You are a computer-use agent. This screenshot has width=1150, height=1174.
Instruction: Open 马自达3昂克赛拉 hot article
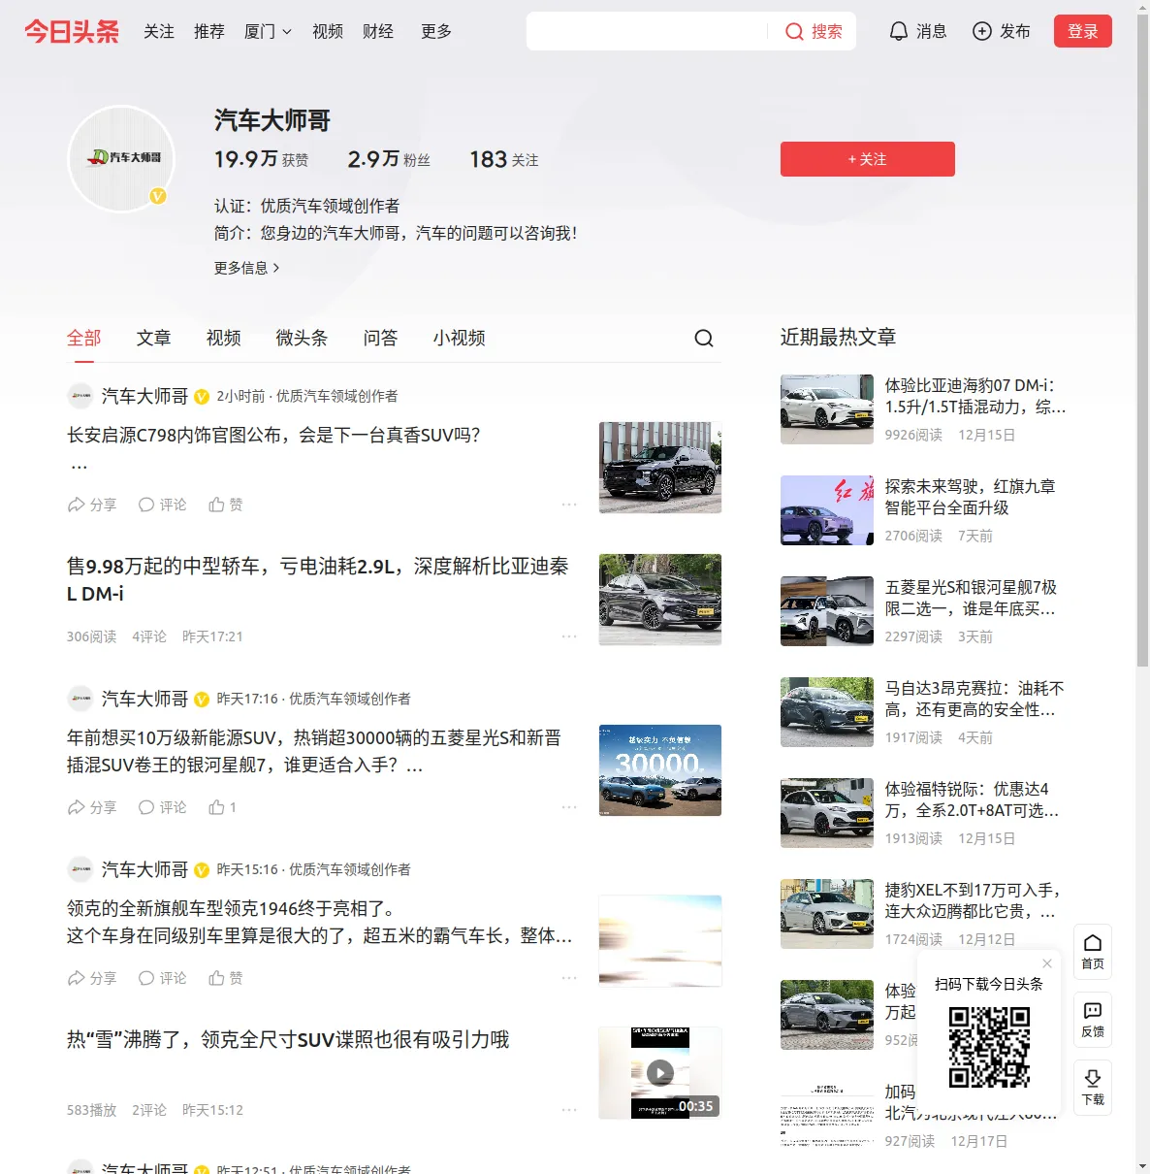(x=974, y=699)
